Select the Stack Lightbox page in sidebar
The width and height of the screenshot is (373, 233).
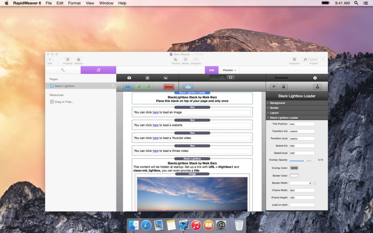pyautogui.click(x=80, y=86)
